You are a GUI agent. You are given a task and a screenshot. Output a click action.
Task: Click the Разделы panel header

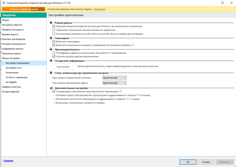(x=24, y=15)
